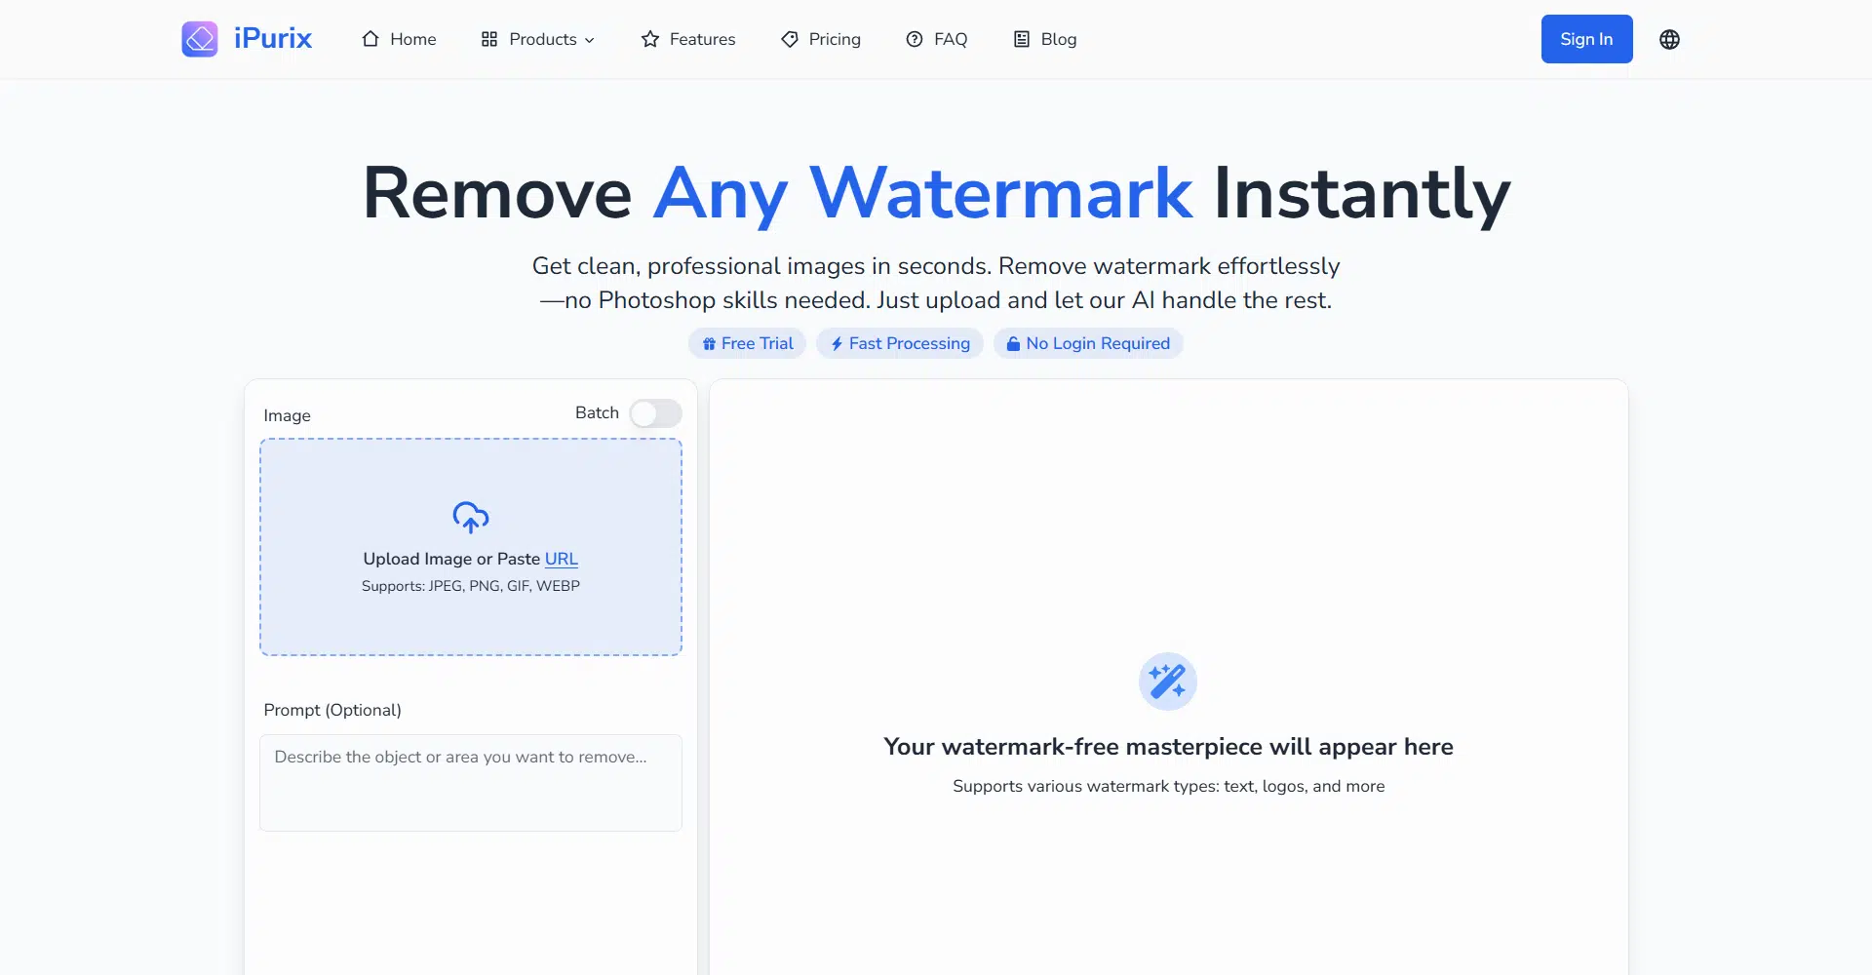Open the Products menu

[x=537, y=39]
